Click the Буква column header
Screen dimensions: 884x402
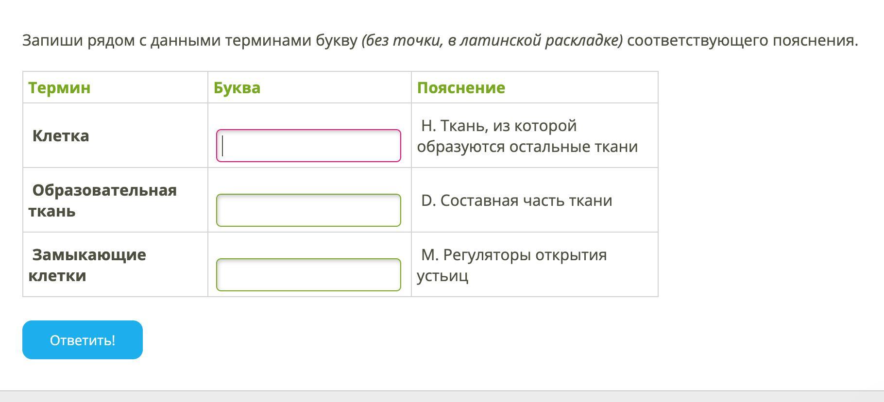click(x=237, y=88)
